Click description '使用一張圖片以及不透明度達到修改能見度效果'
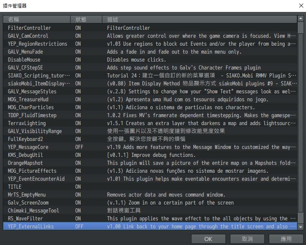 166,131
